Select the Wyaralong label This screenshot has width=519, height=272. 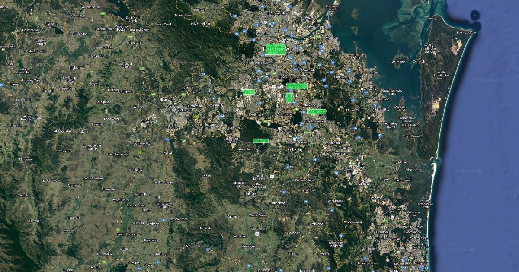[193, 245]
